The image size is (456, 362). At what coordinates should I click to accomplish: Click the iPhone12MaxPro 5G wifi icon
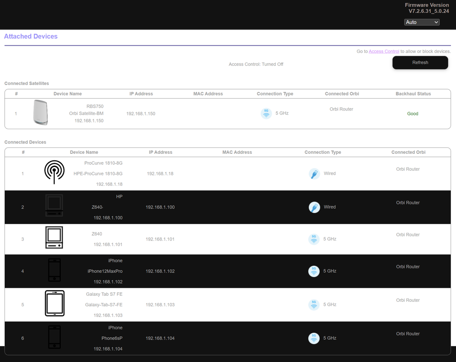(314, 271)
